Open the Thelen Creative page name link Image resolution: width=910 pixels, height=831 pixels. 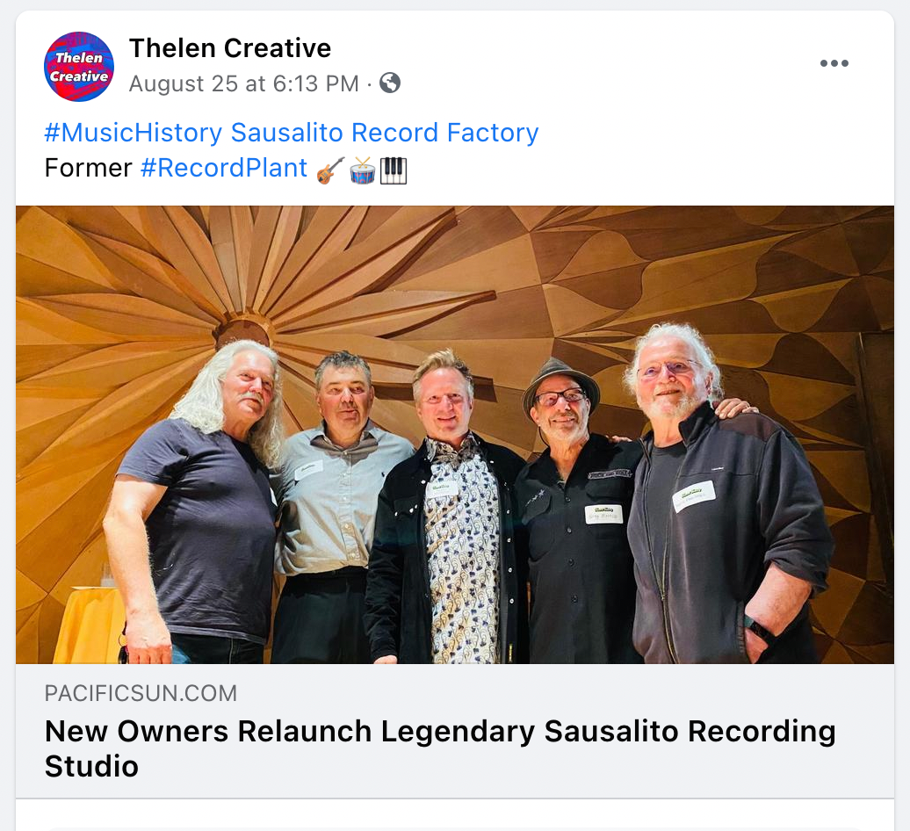click(x=230, y=48)
